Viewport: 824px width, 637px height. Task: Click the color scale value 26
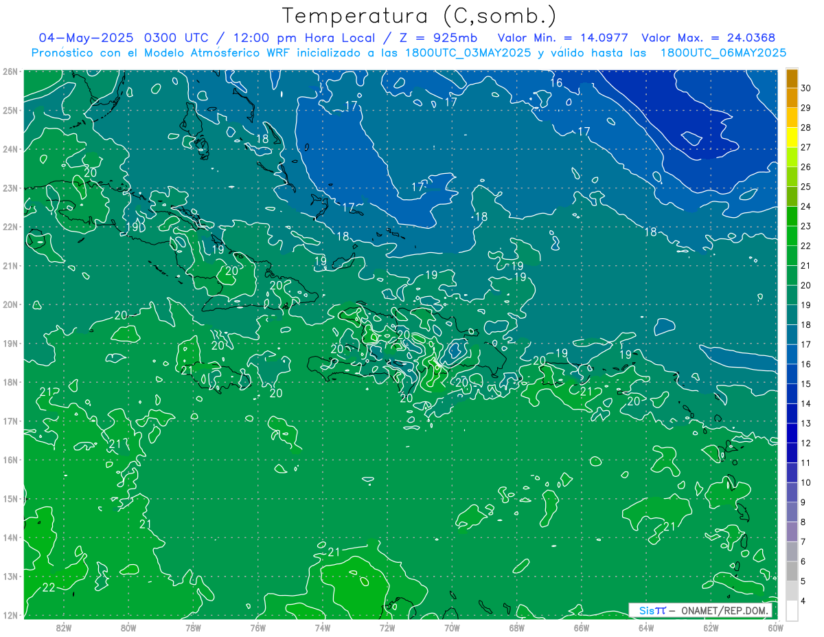[x=805, y=167]
